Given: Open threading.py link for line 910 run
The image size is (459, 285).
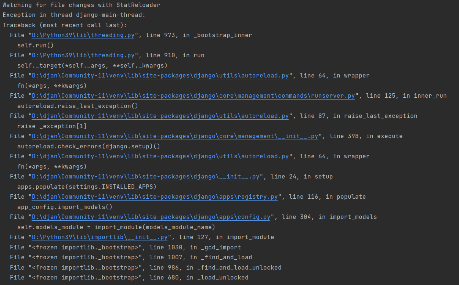Looking at the screenshot, I should point(83,55).
